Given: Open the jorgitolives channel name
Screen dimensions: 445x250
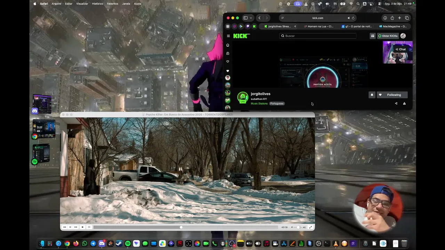Looking at the screenshot, I should (260, 94).
